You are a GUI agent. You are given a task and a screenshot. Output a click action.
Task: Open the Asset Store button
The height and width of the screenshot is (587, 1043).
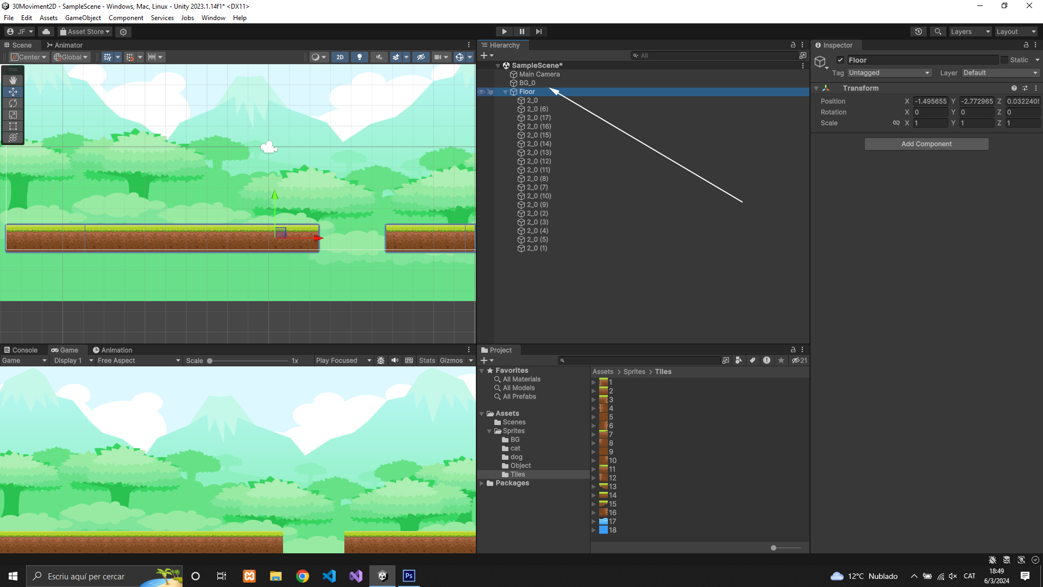pos(85,32)
